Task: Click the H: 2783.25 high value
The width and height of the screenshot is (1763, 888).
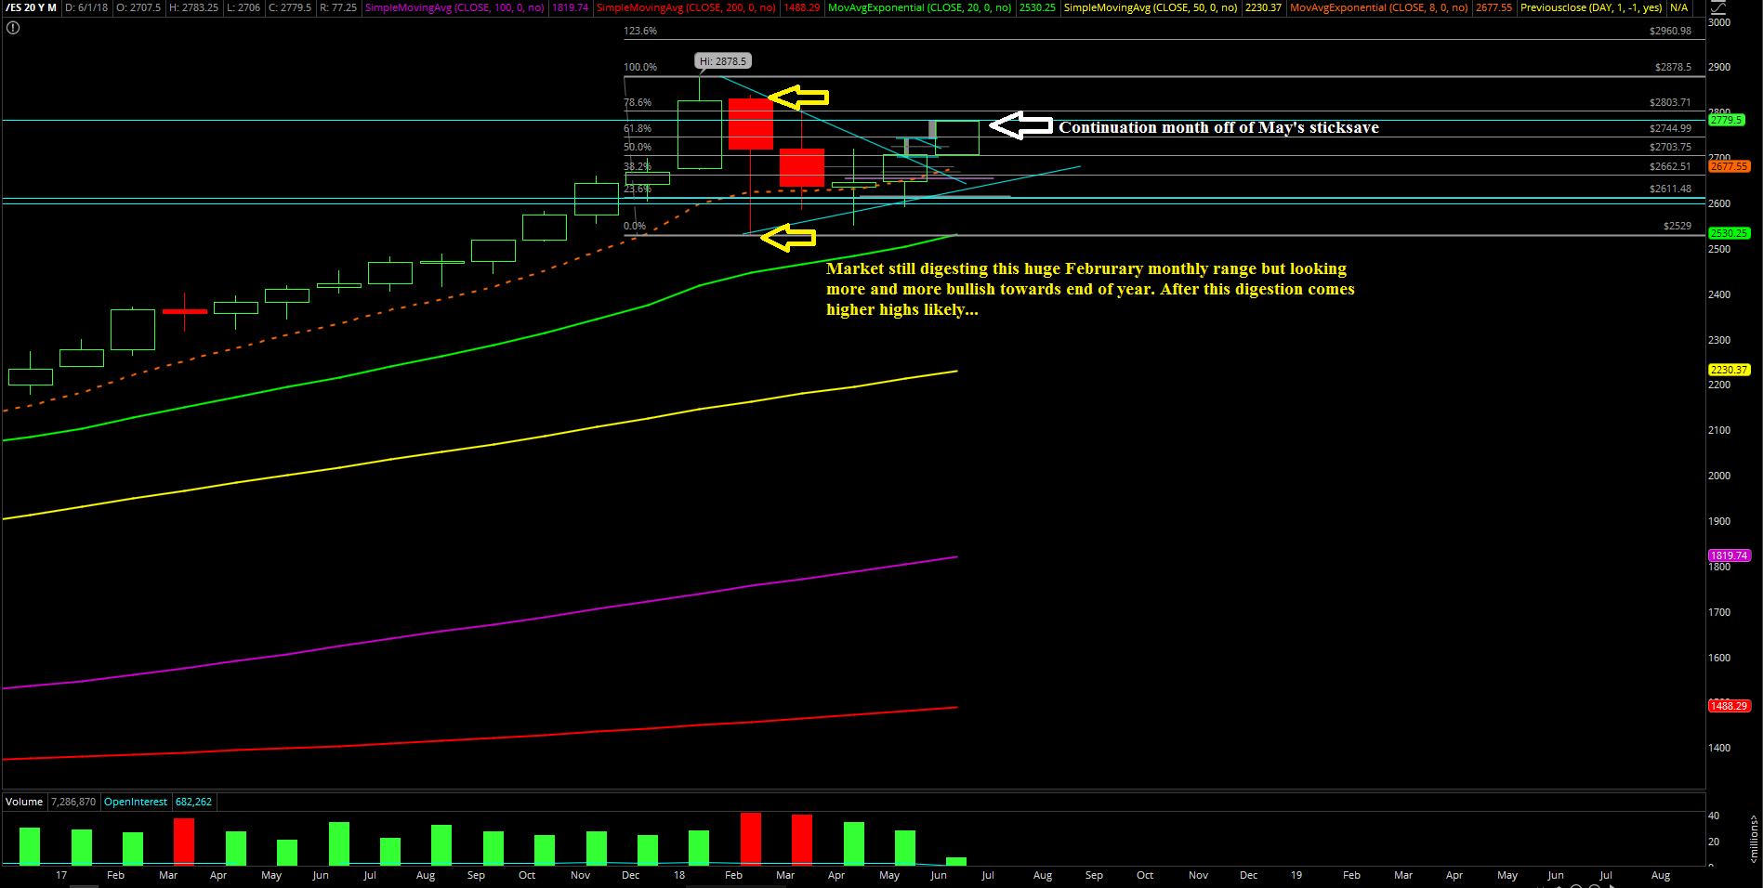Action: coord(194,7)
